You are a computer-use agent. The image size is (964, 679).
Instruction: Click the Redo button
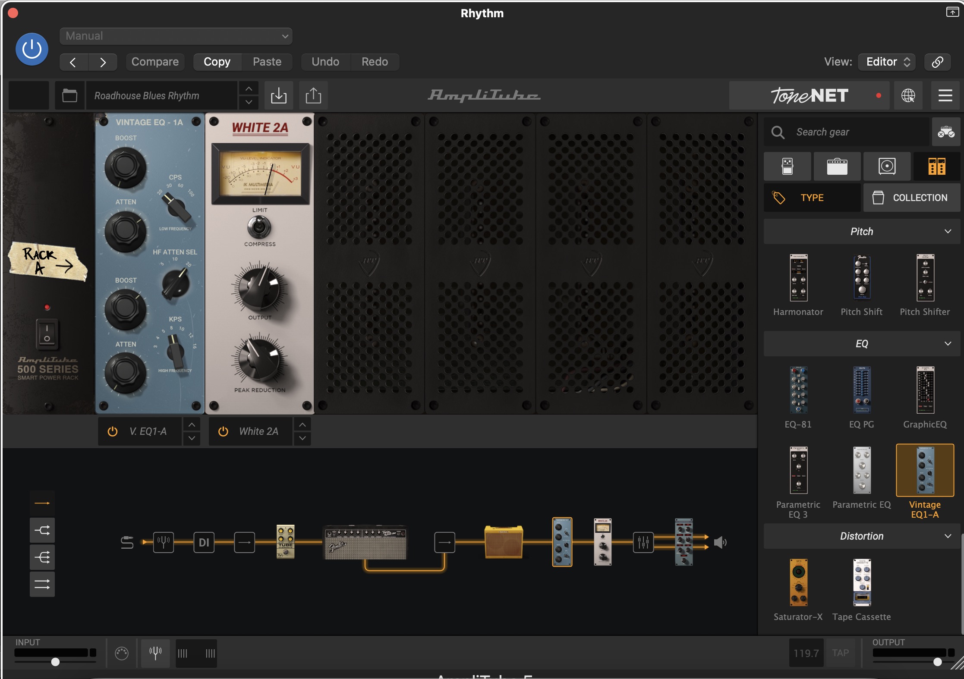[375, 62]
